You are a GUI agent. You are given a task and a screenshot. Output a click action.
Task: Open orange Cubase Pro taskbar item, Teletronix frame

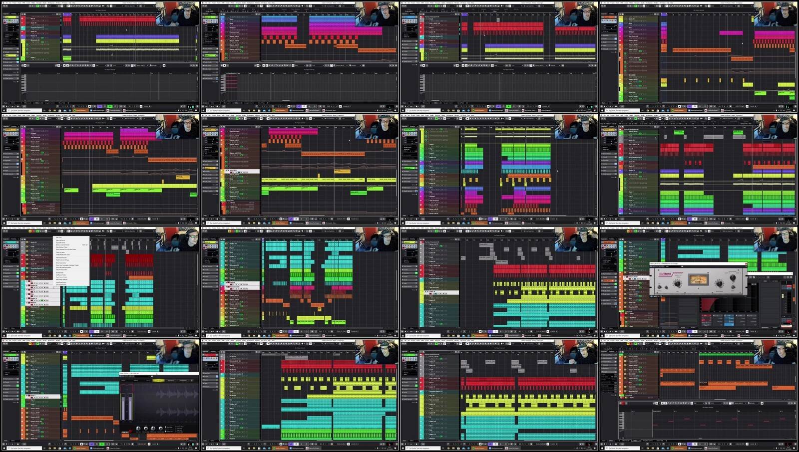point(679,336)
